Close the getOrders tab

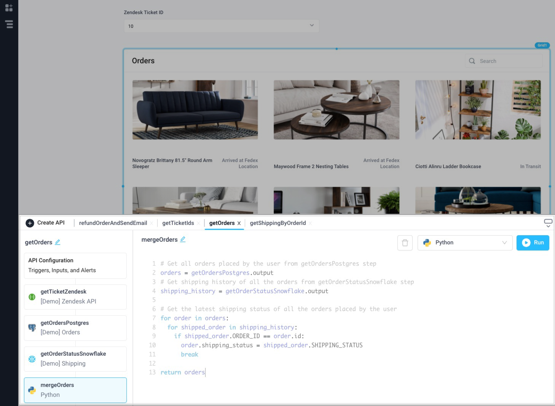[x=239, y=223]
